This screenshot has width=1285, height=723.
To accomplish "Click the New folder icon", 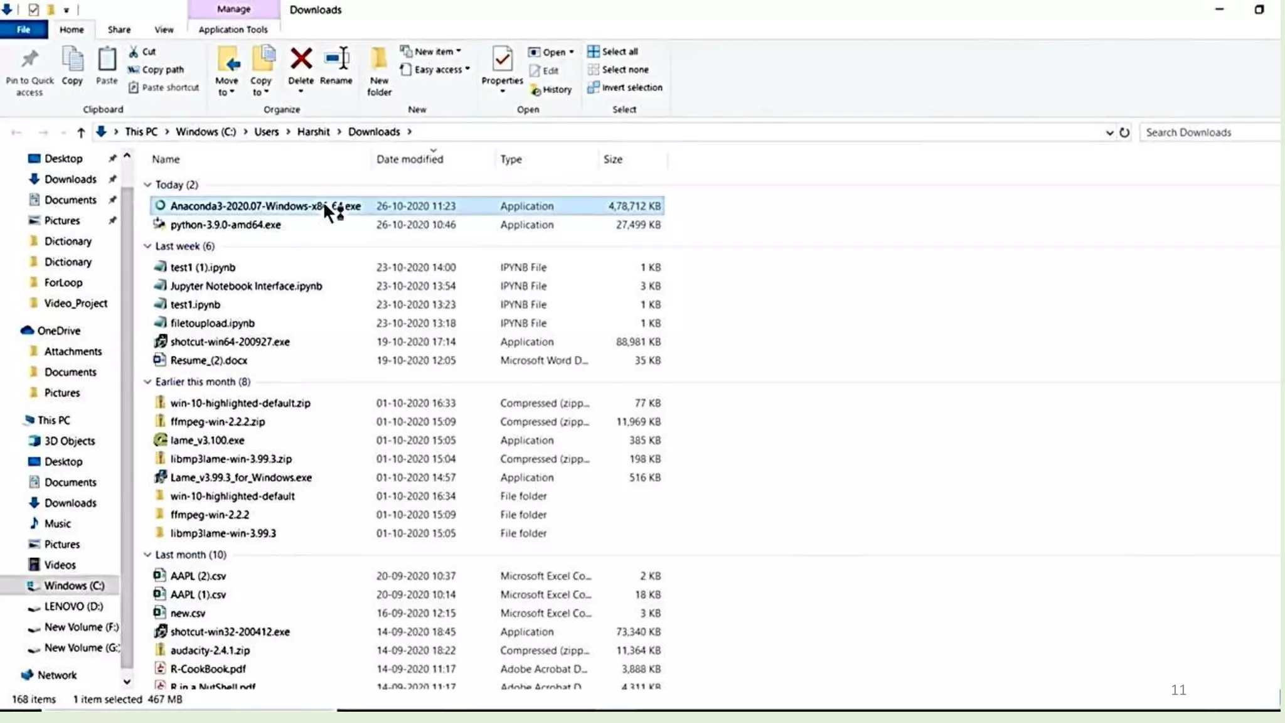I will pyautogui.click(x=379, y=60).
